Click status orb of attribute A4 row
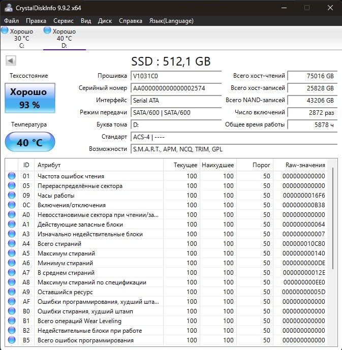This screenshot has width=342, height=350. pos(12,243)
